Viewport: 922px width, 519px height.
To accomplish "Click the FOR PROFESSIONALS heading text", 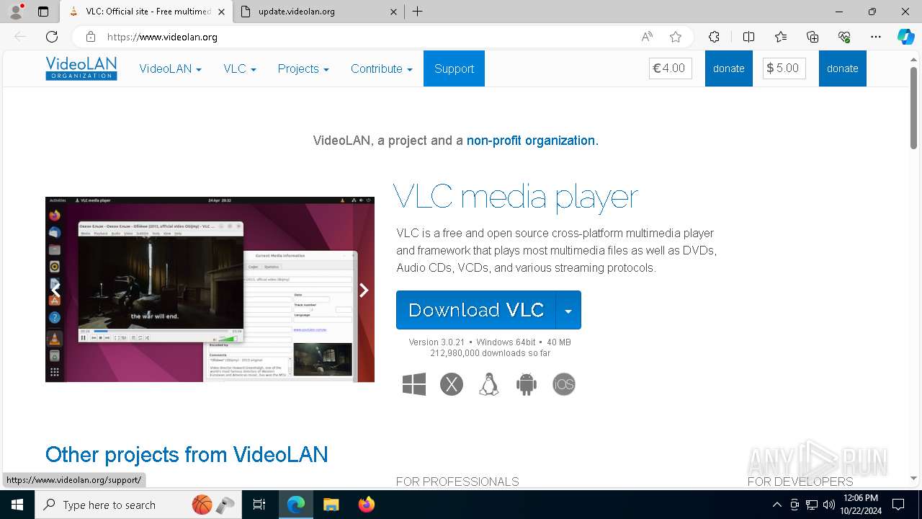I will point(457,482).
